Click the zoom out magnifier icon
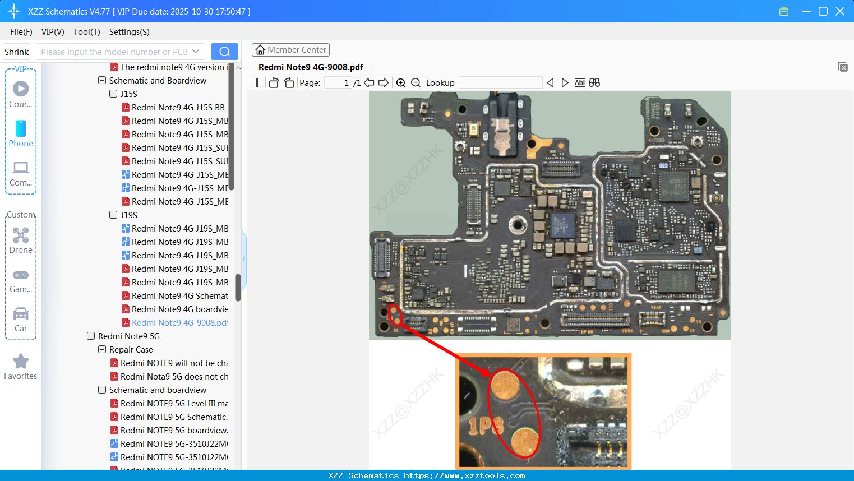This screenshot has width=854, height=481. (x=416, y=83)
